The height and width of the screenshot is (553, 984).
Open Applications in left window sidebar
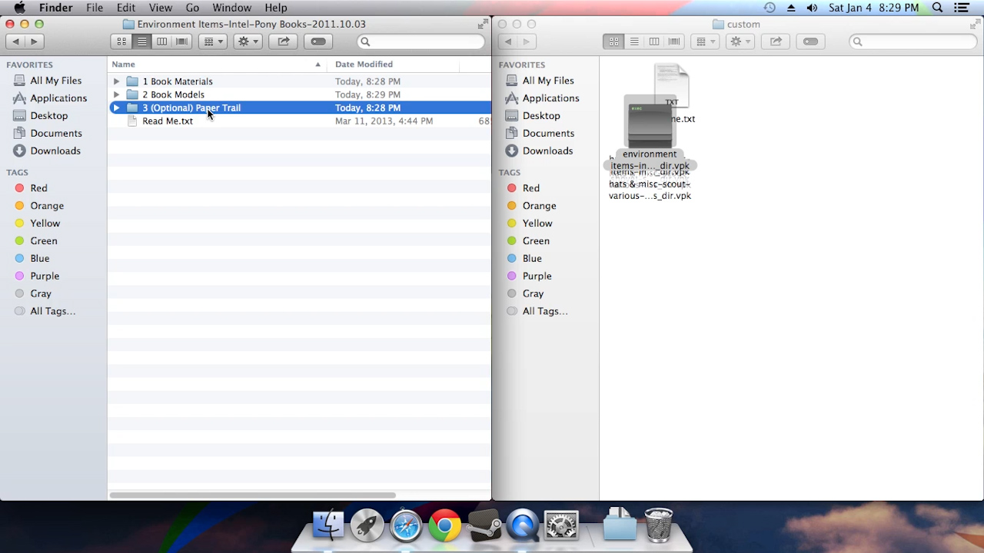(58, 98)
